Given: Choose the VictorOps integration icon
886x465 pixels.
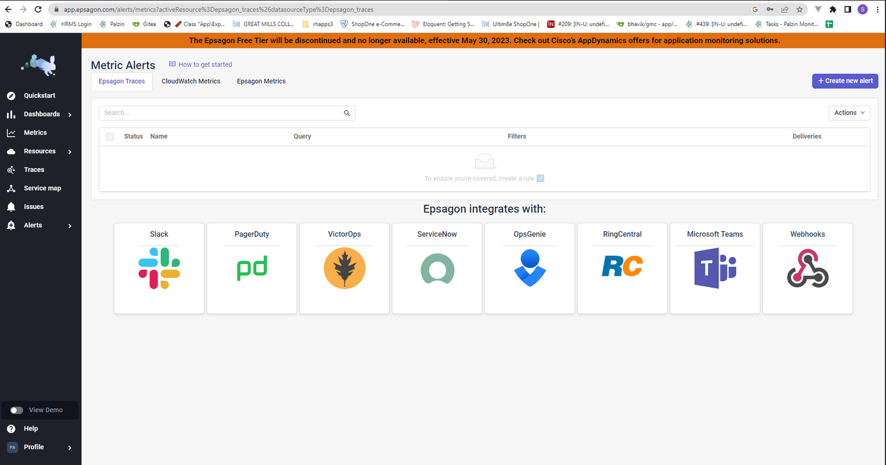Looking at the screenshot, I should click(344, 268).
